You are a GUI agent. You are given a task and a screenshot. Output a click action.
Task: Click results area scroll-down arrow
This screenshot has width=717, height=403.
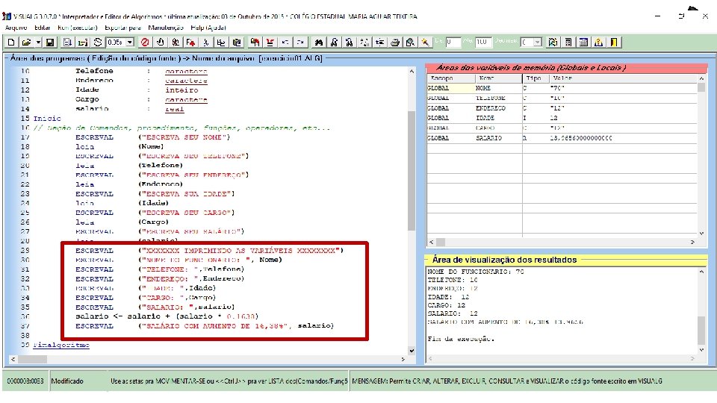(x=701, y=350)
